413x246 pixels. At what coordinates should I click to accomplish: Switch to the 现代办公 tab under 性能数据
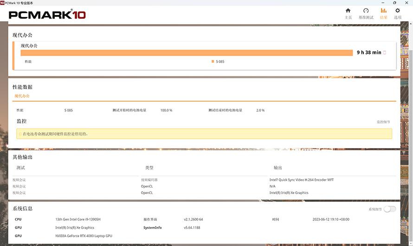22,96
